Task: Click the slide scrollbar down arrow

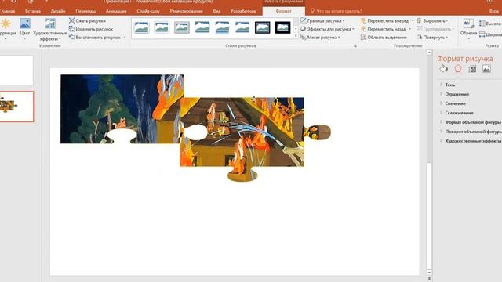Action: click(429, 273)
